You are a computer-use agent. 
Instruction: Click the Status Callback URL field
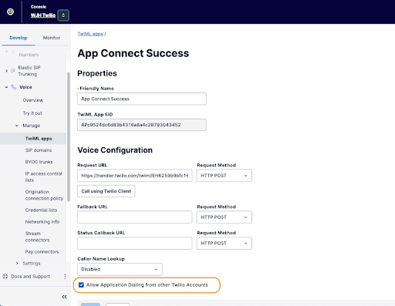coord(134,243)
